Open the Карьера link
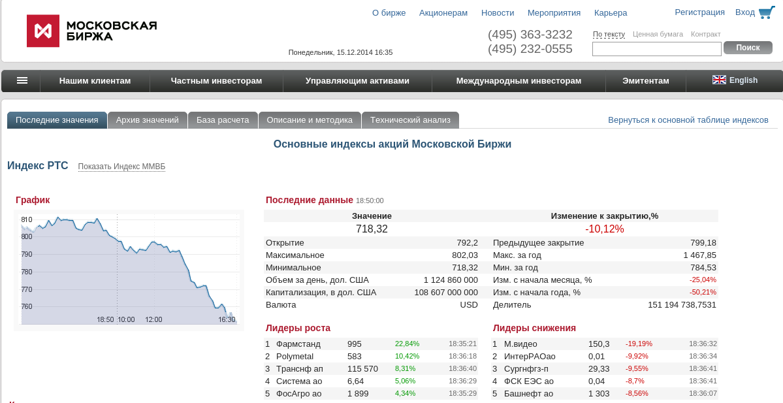Viewport: 783px width, 403px height. [x=611, y=13]
